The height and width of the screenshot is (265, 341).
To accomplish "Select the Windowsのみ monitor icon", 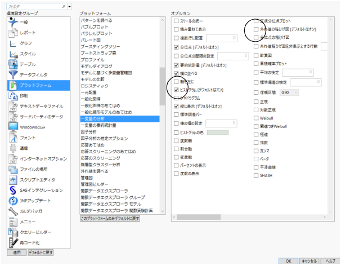I will (x=14, y=127).
